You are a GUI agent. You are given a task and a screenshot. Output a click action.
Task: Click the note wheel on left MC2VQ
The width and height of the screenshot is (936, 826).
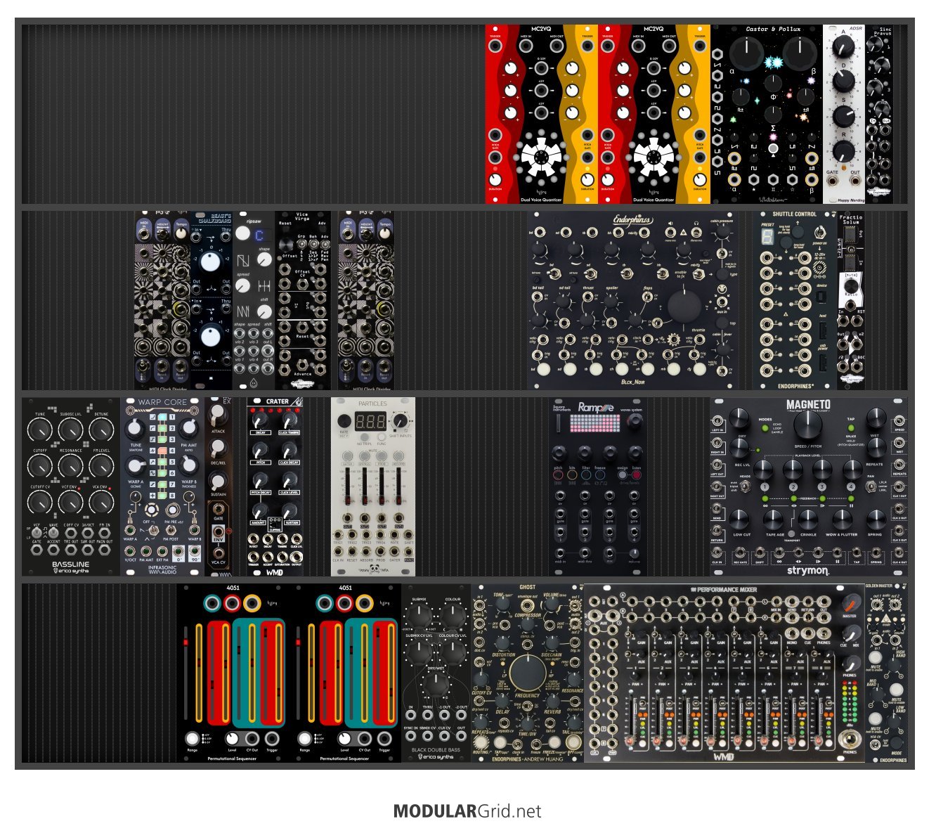point(542,157)
